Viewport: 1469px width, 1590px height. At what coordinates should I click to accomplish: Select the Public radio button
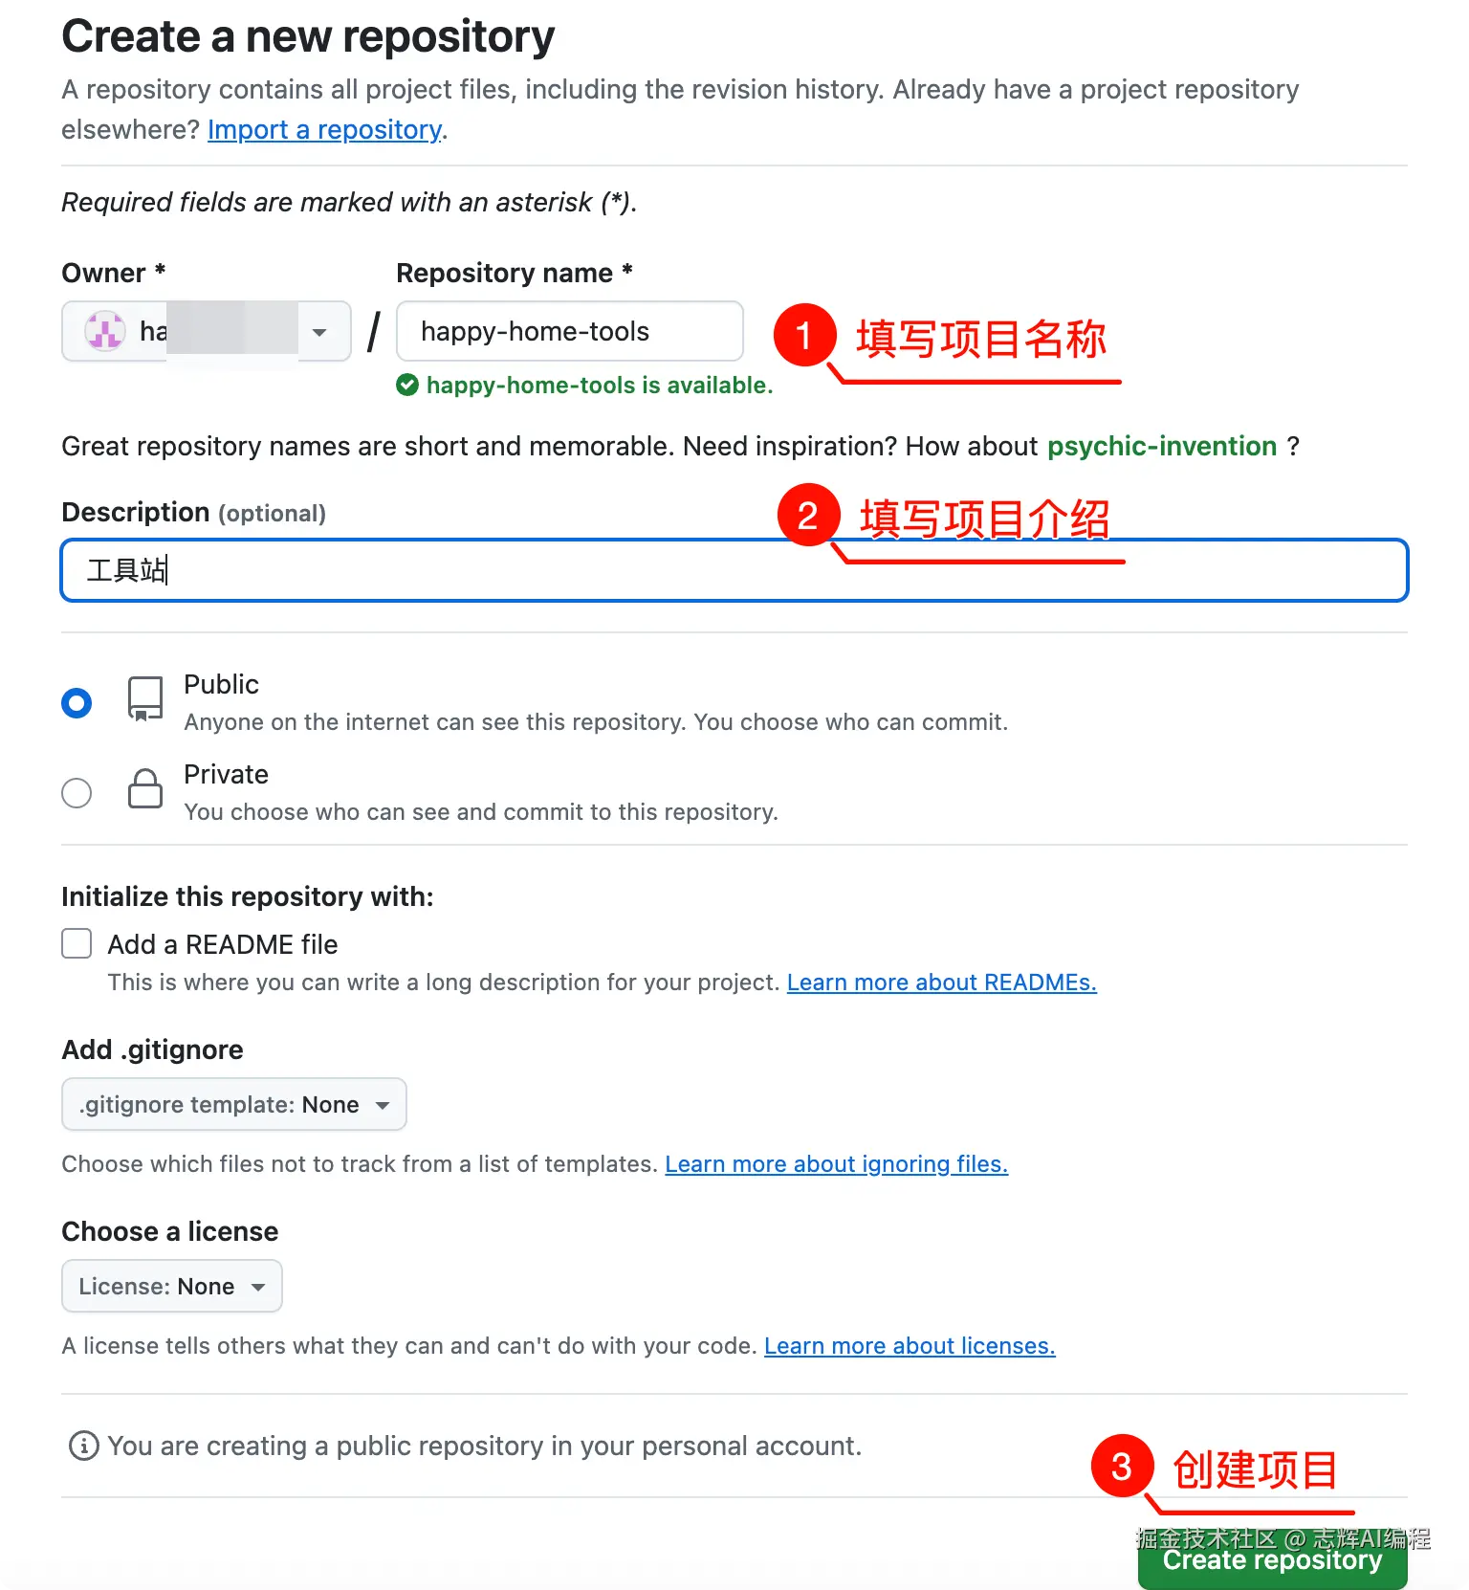point(77,703)
